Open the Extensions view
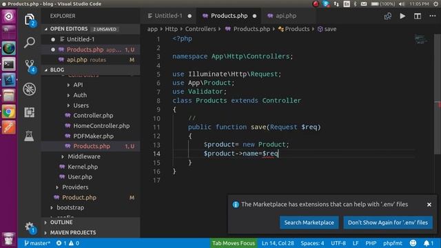The width and height of the screenshot is (441, 248). tap(29, 112)
